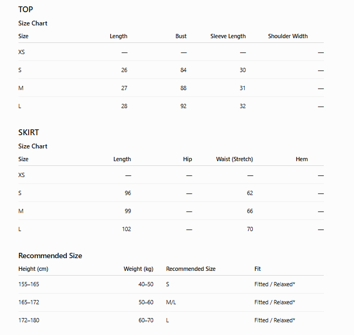
Task: Select skirt length value 102
Action: 127,229
